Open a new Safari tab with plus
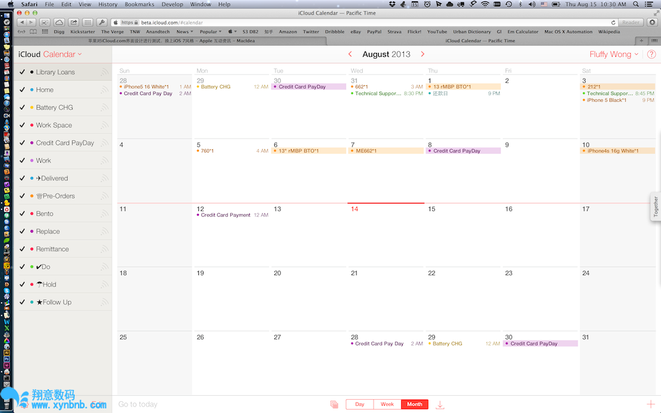This screenshot has width=661, height=413. click(641, 41)
